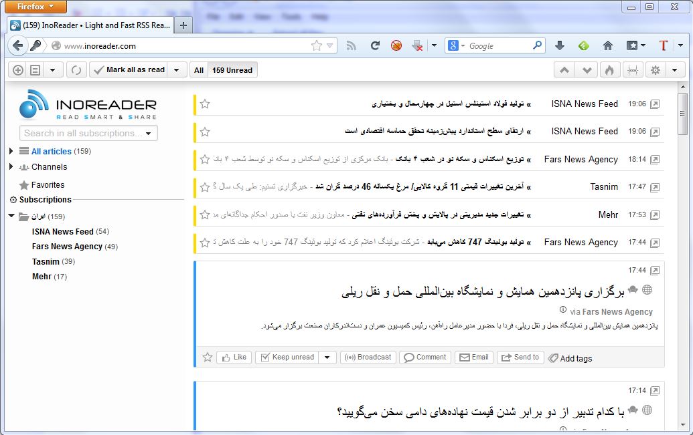Click the globe icon on the 17:44 article
Image resolution: width=693 pixels, height=435 pixels.
(x=647, y=289)
